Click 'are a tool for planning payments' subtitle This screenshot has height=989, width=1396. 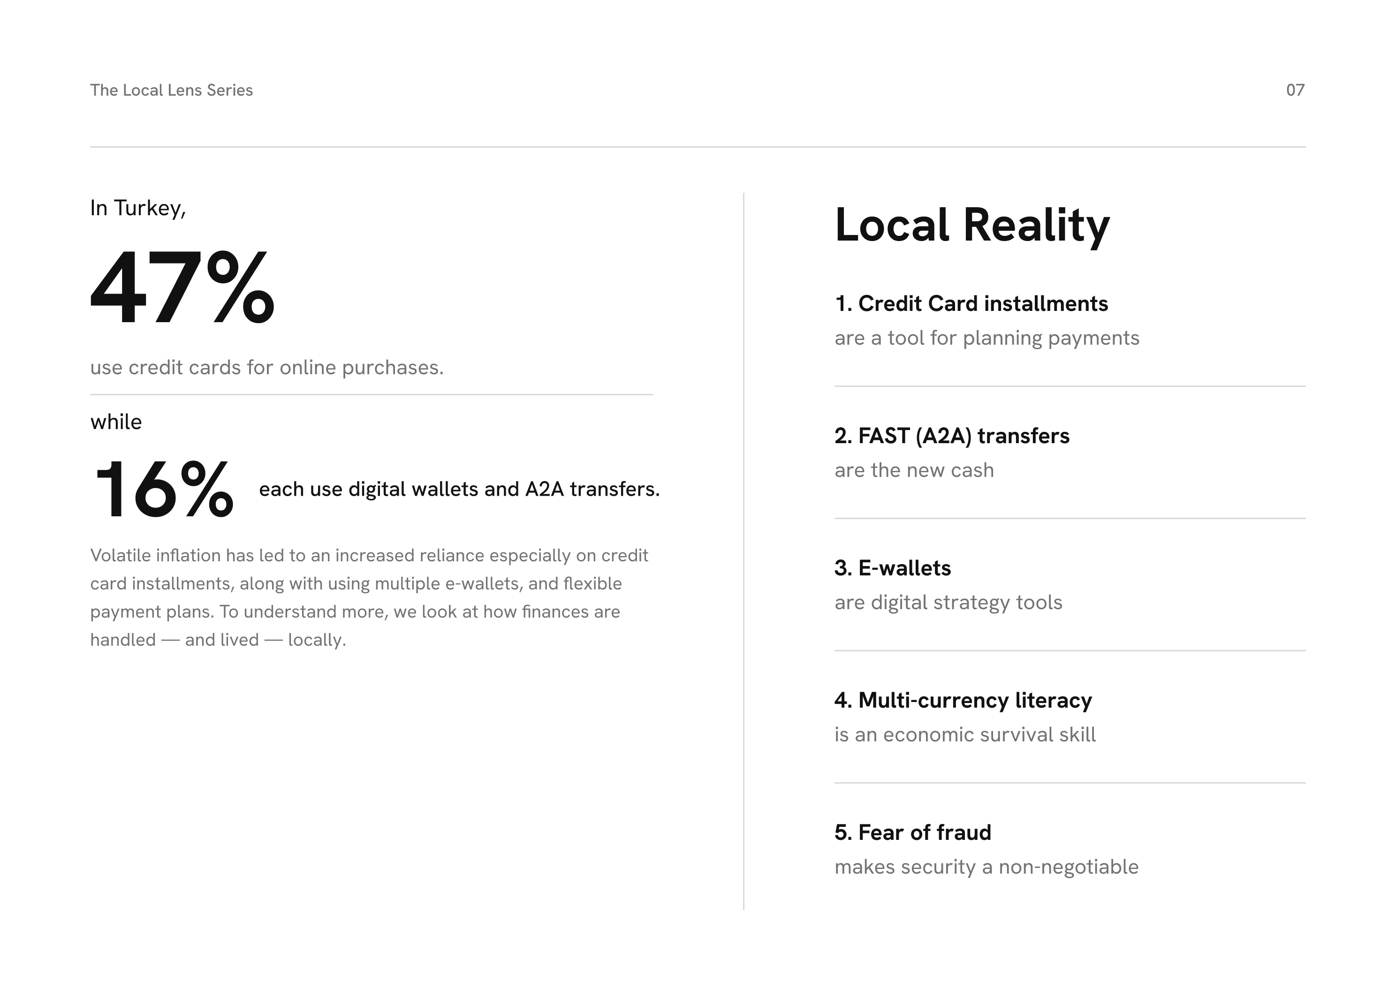pos(986,338)
